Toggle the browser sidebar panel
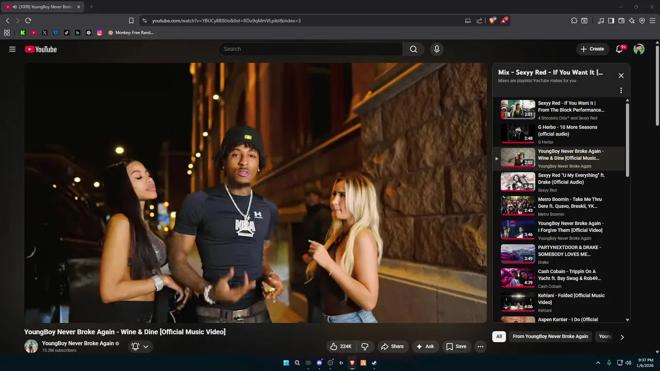660x371 pixels. (x=611, y=21)
